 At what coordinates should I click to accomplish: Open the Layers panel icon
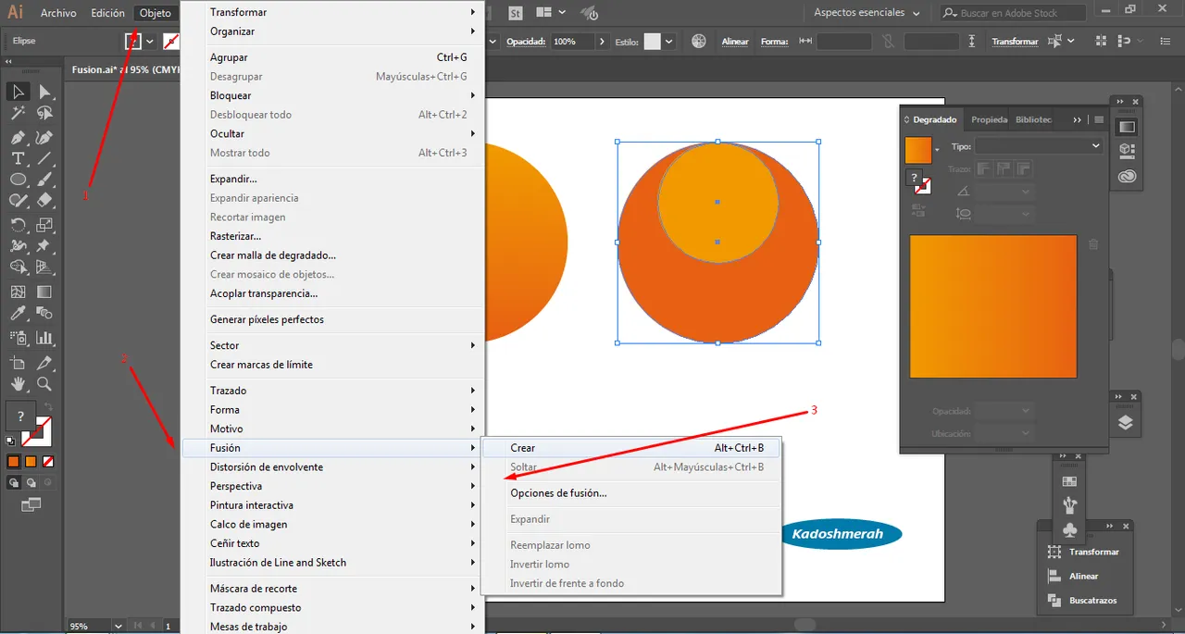point(1126,423)
